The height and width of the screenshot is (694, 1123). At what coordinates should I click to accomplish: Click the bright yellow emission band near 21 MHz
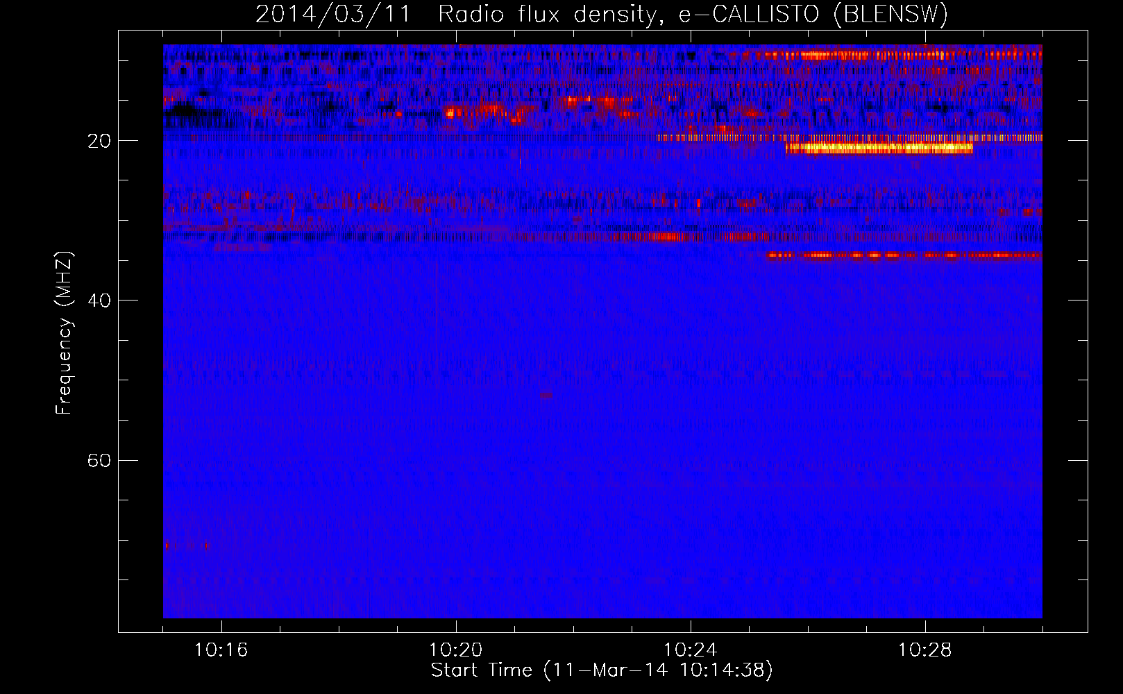click(879, 148)
